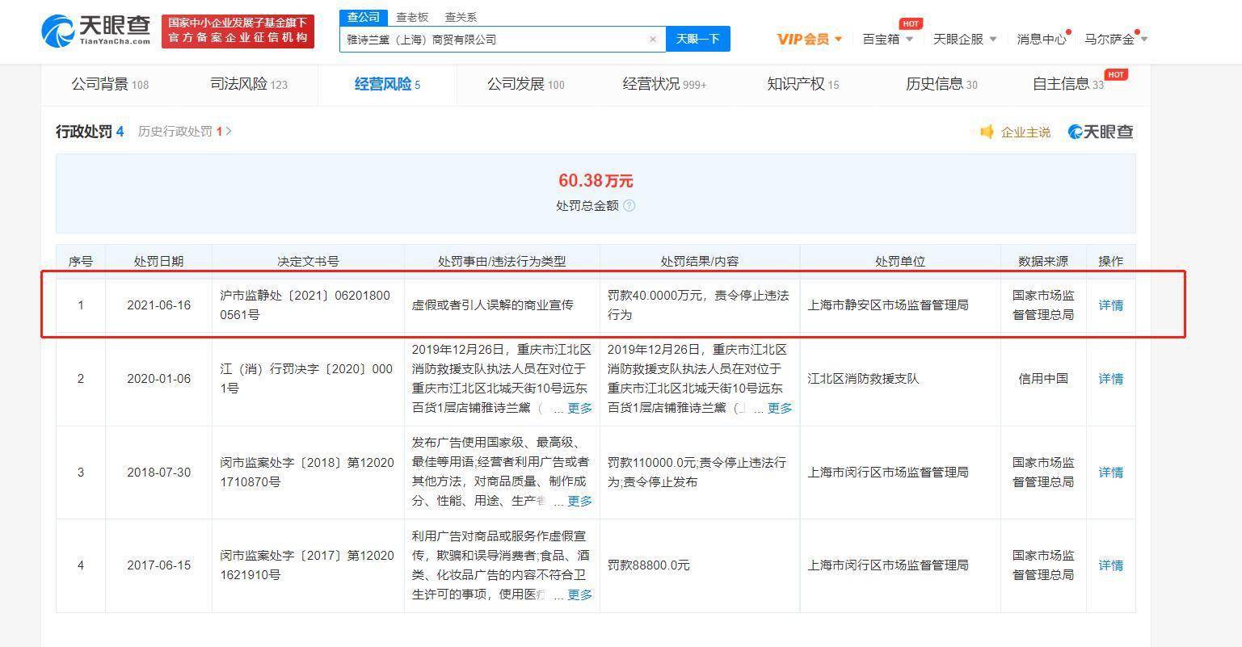The width and height of the screenshot is (1242, 647).
Task: Open the 公司背景 tab
Action: tap(110, 84)
